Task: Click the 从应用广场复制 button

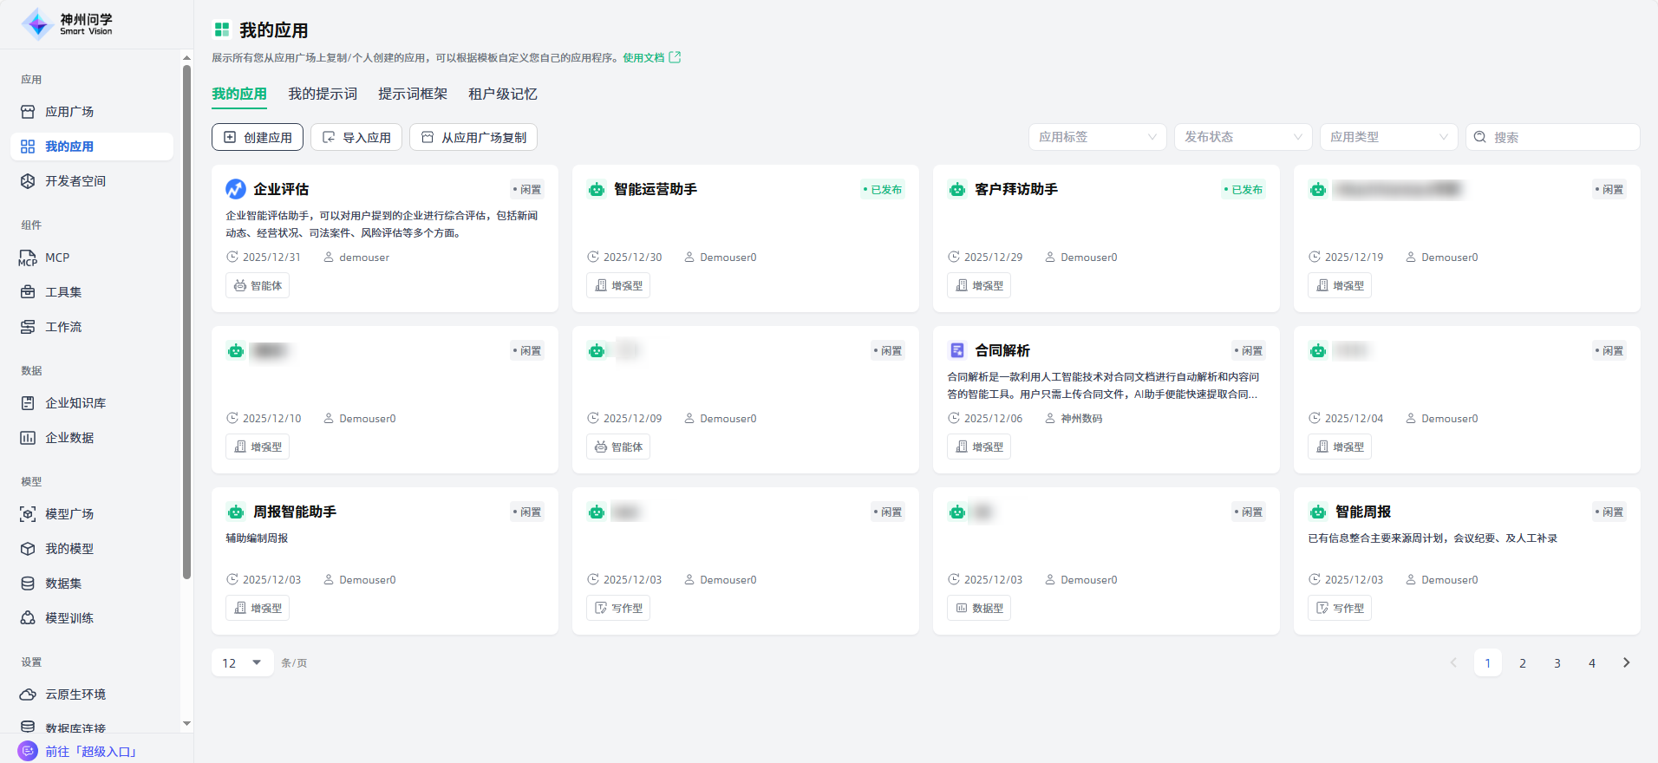Action: pos(473,137)
